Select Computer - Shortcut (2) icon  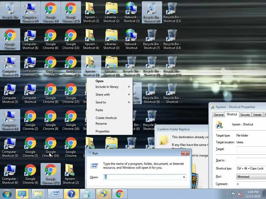(x=10, y=66)
